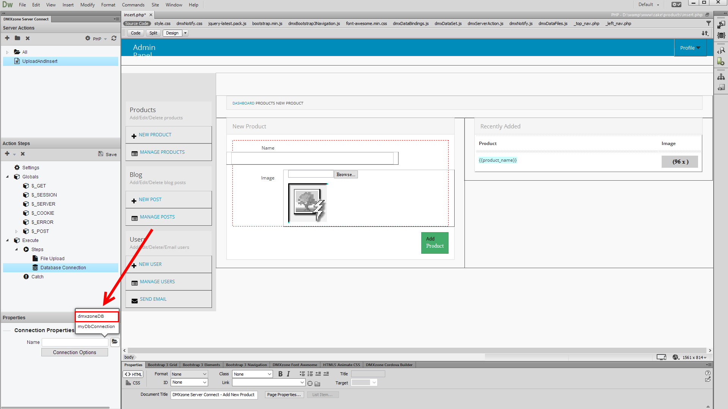Screen dimensions: 728x409
Task: Insert an unordered list
Action: click(x=302, y=374)
